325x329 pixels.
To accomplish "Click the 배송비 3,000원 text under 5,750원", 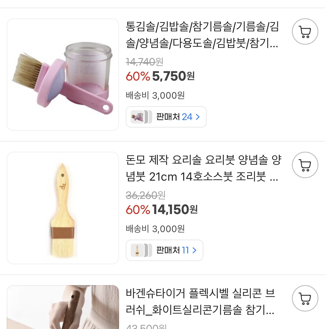I will coord(155,96).
